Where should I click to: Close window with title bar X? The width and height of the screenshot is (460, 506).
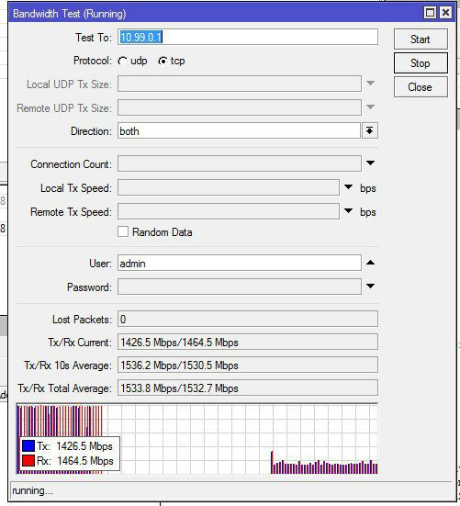[x=445, y=13]
